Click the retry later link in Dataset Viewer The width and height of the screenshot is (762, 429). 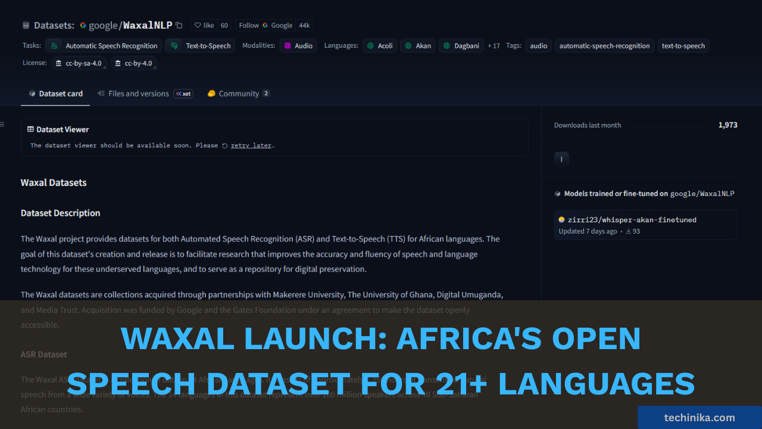251,145
